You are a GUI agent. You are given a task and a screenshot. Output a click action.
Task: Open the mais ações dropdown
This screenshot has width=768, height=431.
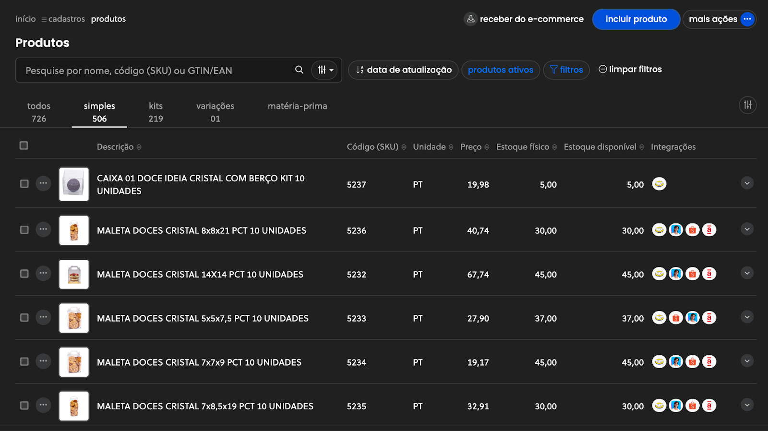pos(719,19)
